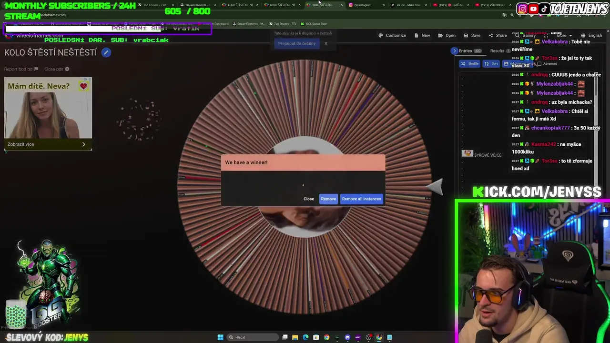Open the KICK Status Page bookmark

pos(314,23)
